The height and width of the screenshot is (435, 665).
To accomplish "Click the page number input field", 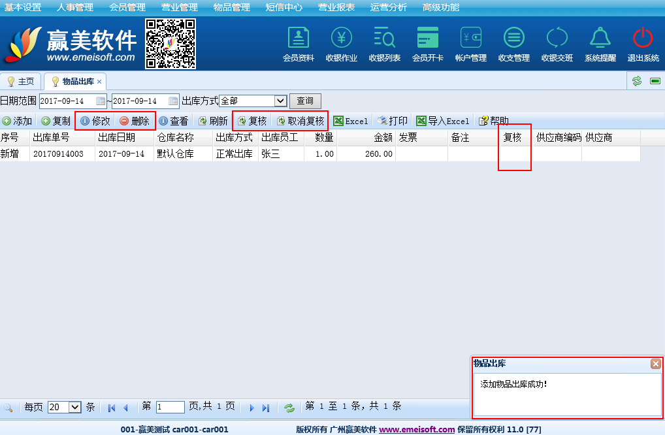I will click(x=170, y=407).
